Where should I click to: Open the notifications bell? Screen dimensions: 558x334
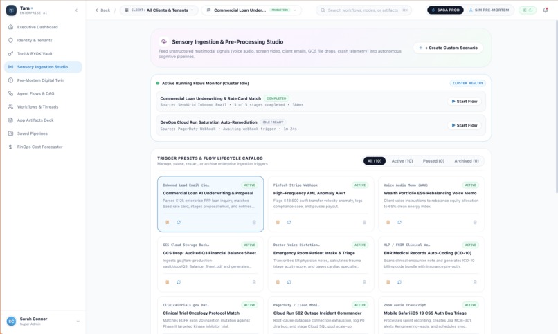pos(545,10)
